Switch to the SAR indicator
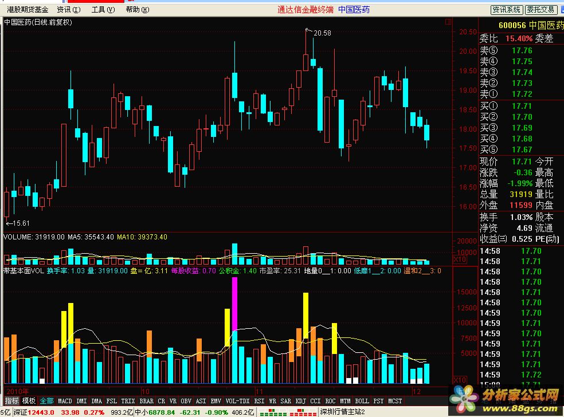Viewport: 564px width, 417px height. click(x=286, y=401)
